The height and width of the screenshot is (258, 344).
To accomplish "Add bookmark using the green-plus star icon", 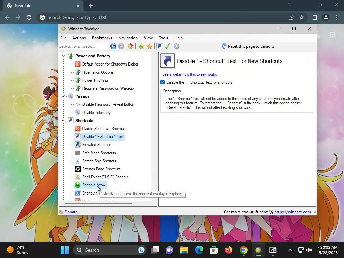I will coord(141,46).
